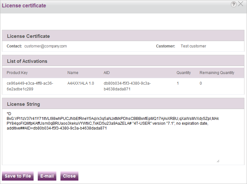247x184 pixels.
Task: Grab the text area resize handle corner
Action: tap(218, 161)
